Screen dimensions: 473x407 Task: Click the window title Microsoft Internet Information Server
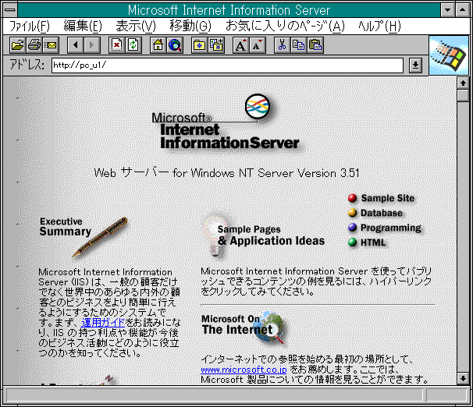point(229,10)
